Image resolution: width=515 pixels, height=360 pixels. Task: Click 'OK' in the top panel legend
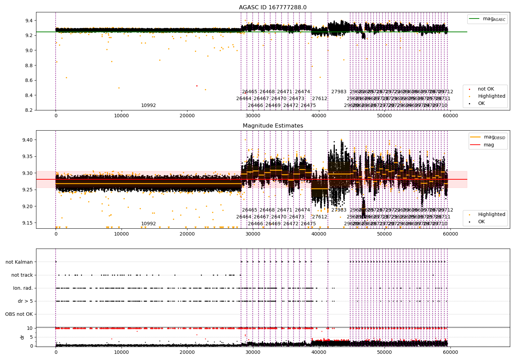[x=481, y=104]
